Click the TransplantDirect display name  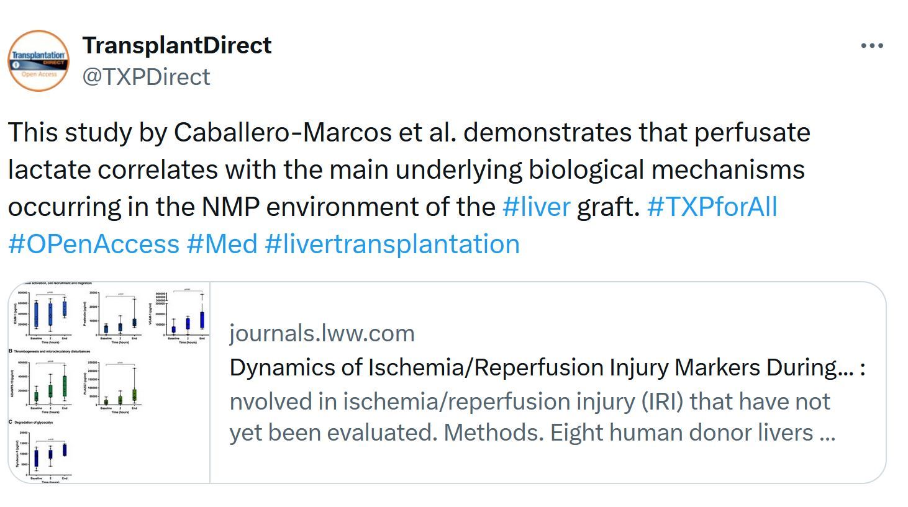[x=177, y=45]
